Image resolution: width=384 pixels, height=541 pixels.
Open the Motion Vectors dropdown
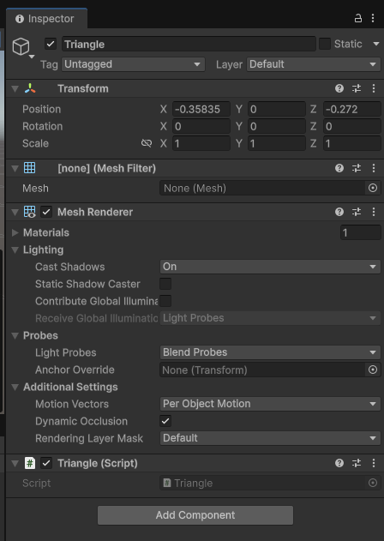pos(270,404)
